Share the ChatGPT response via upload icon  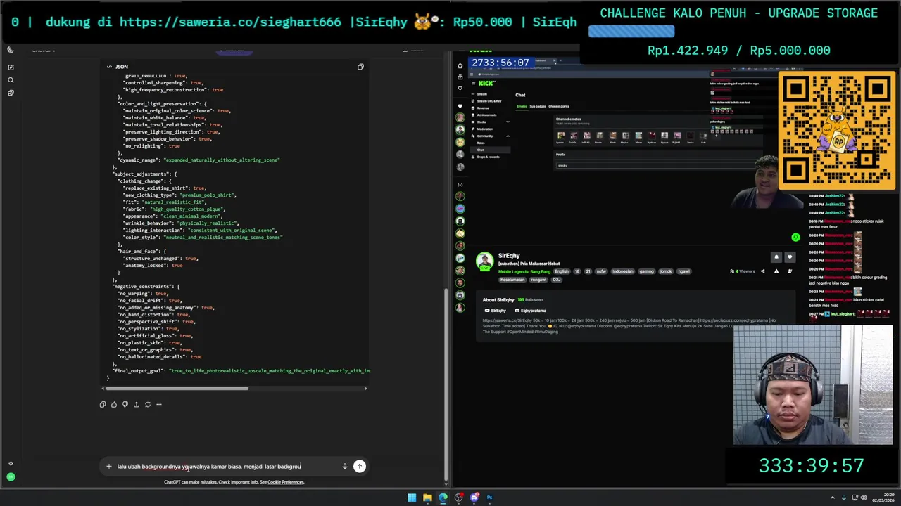(x=137, y=404)
